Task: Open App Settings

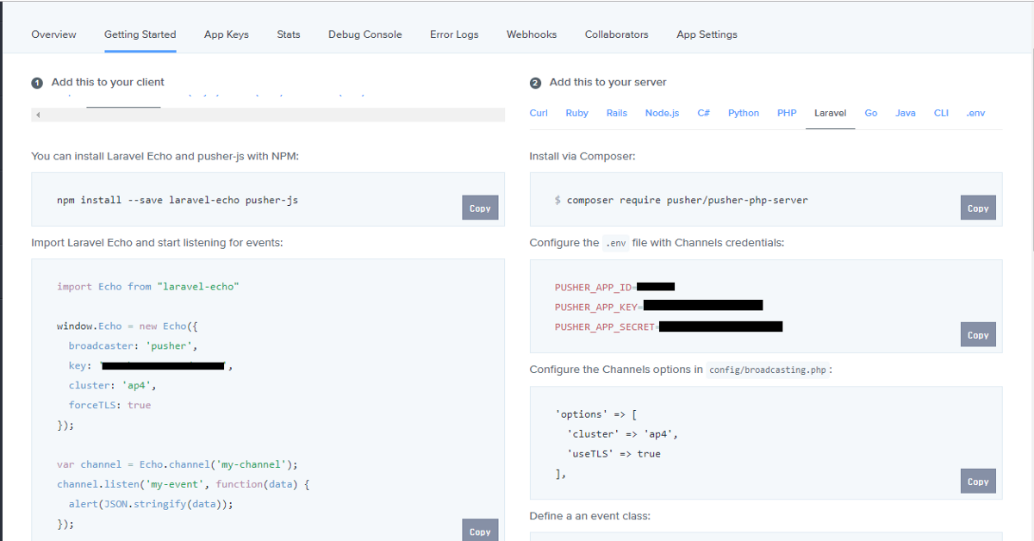Action: (707, 34)
